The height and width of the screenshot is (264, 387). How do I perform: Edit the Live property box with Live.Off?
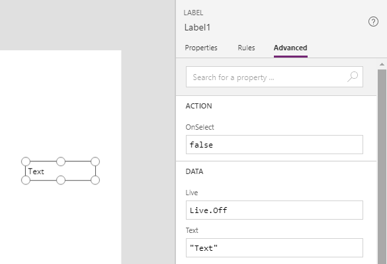[x=274, y=210]
